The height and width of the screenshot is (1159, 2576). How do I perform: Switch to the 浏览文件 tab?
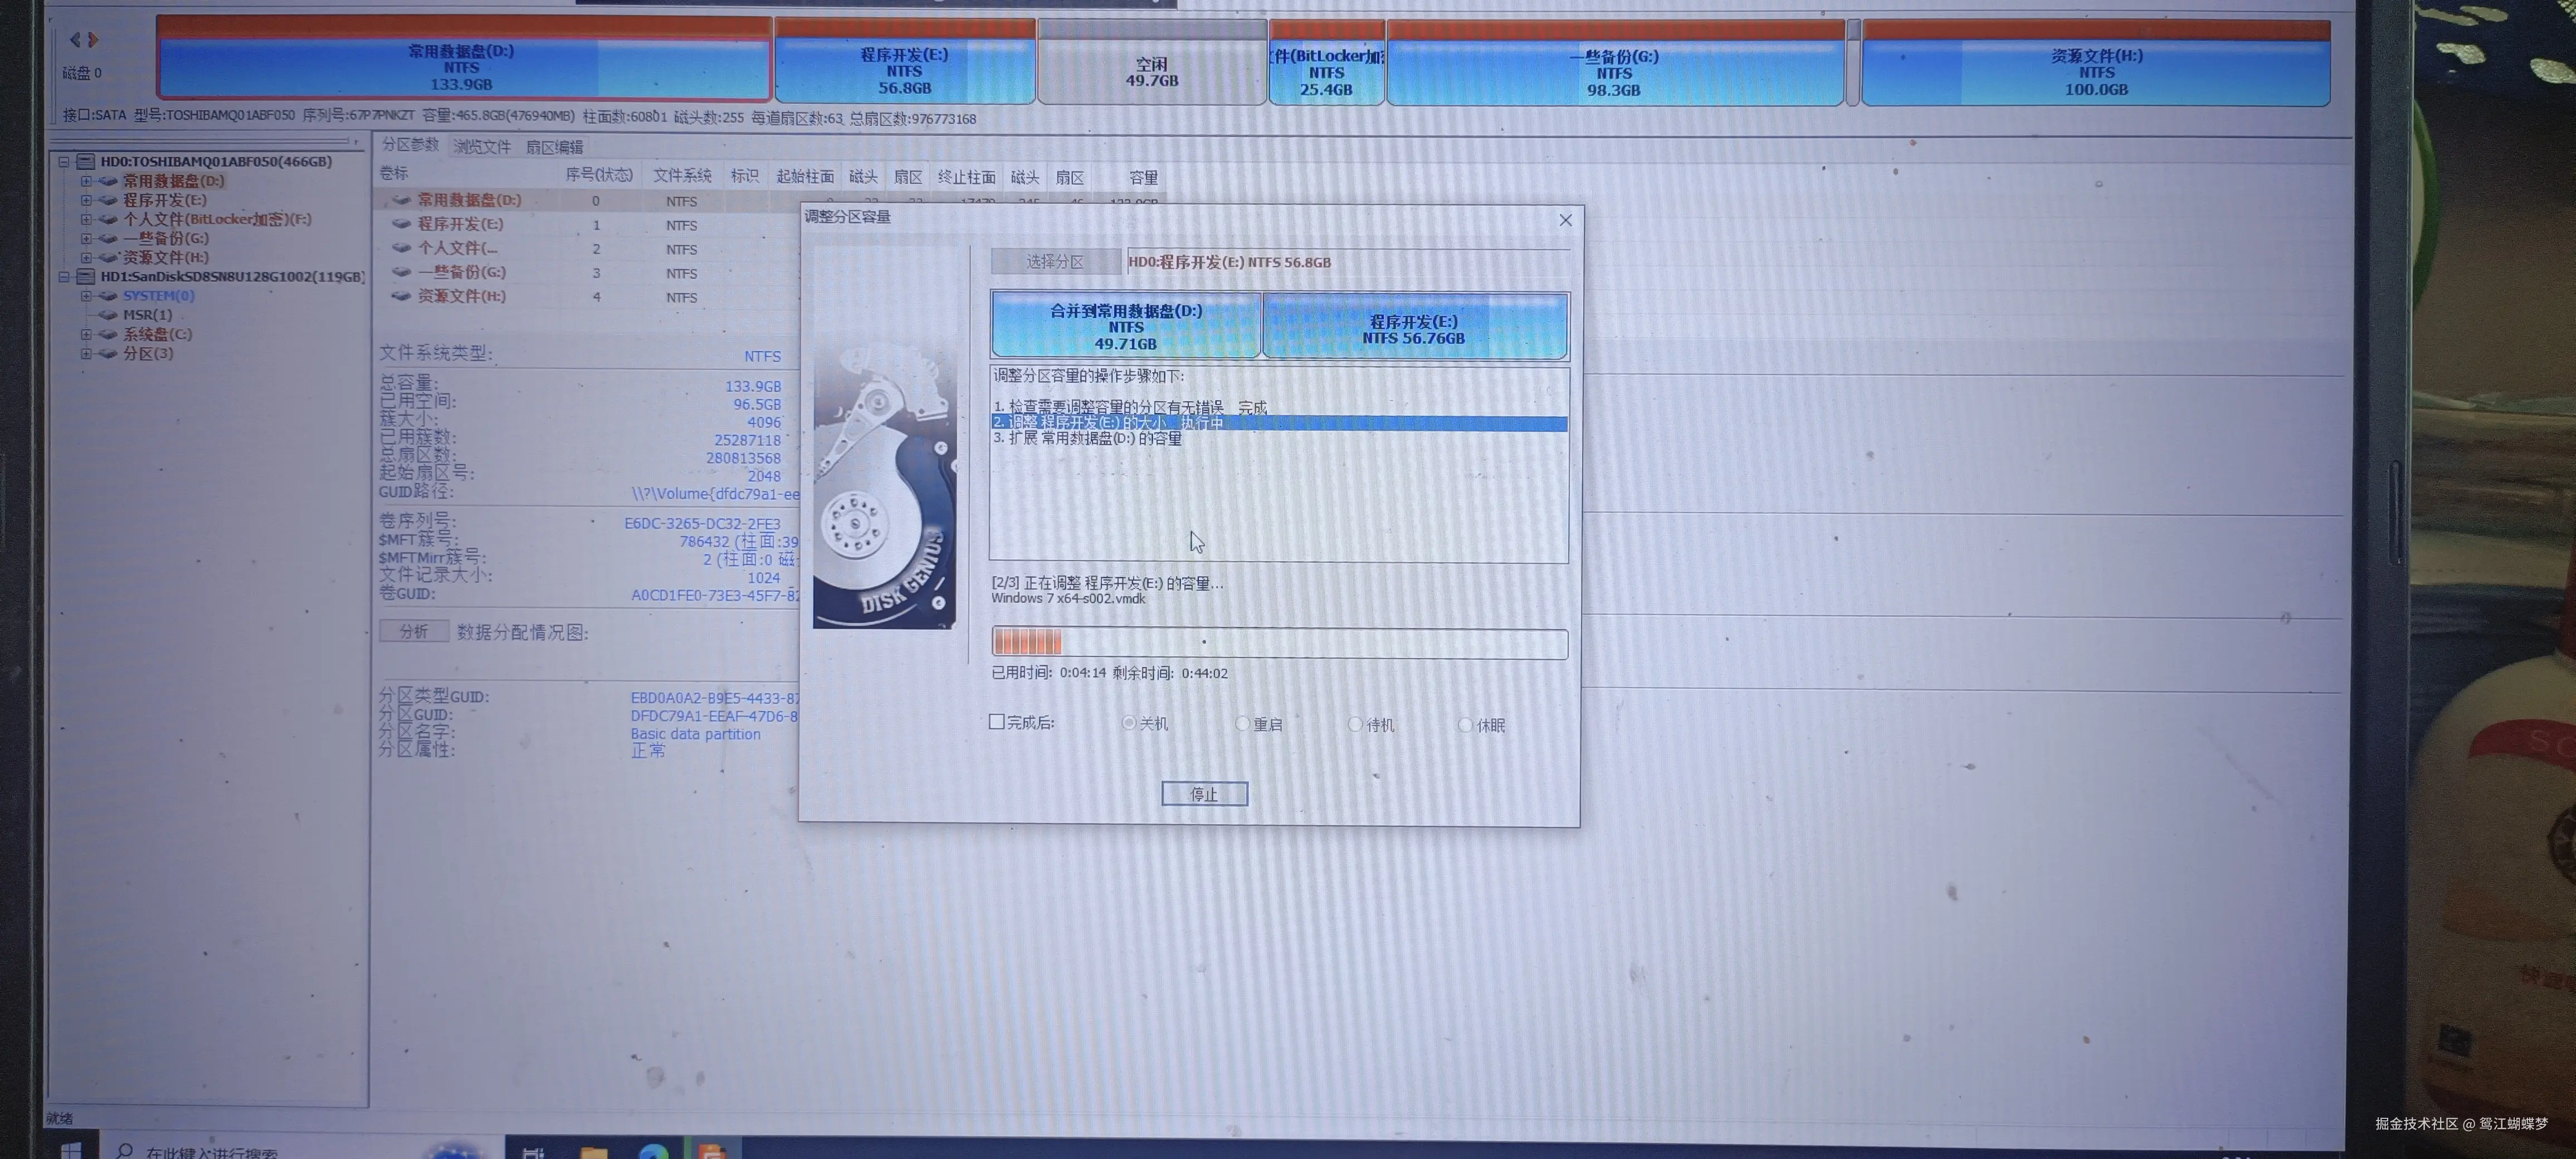(x=482, y=147)
